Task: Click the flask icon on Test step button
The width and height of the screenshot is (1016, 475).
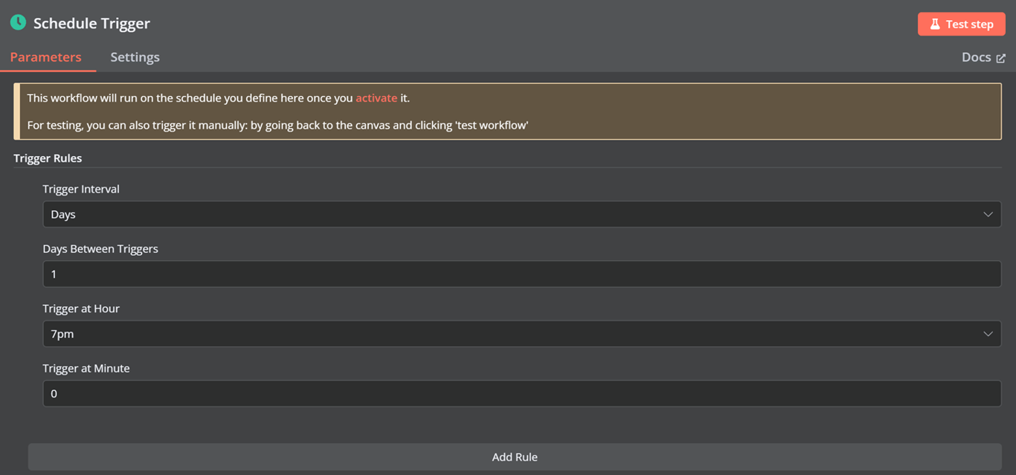Action: [936, 24]
